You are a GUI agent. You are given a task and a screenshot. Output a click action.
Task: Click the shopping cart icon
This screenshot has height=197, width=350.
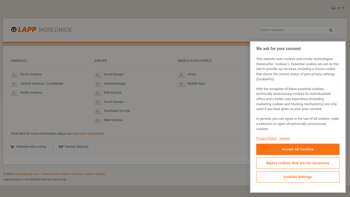pos(12,147)
